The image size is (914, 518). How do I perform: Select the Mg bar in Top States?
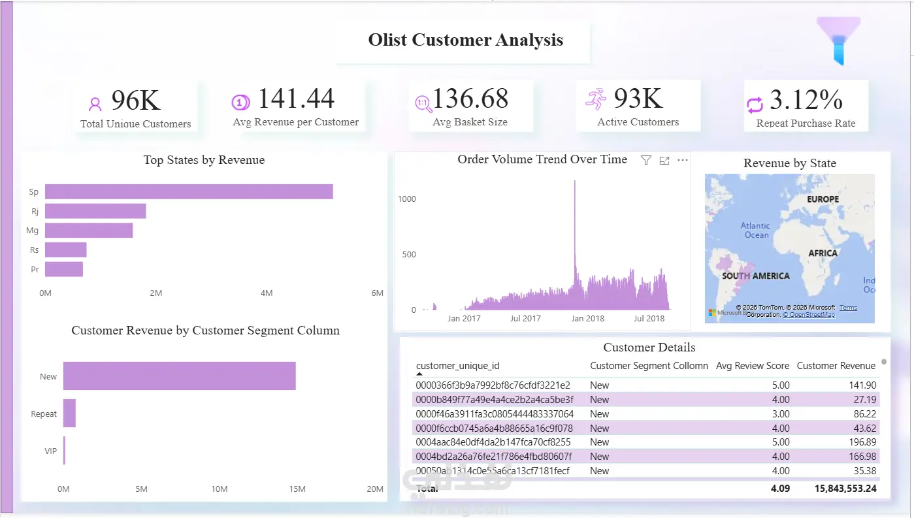pyautogui.click(x=89, y=231)
